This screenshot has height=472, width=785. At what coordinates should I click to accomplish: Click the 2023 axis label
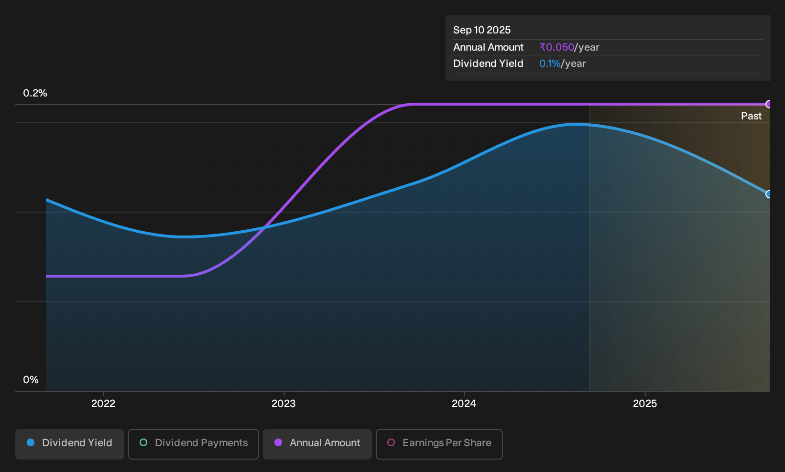click(x=283, y=404)
